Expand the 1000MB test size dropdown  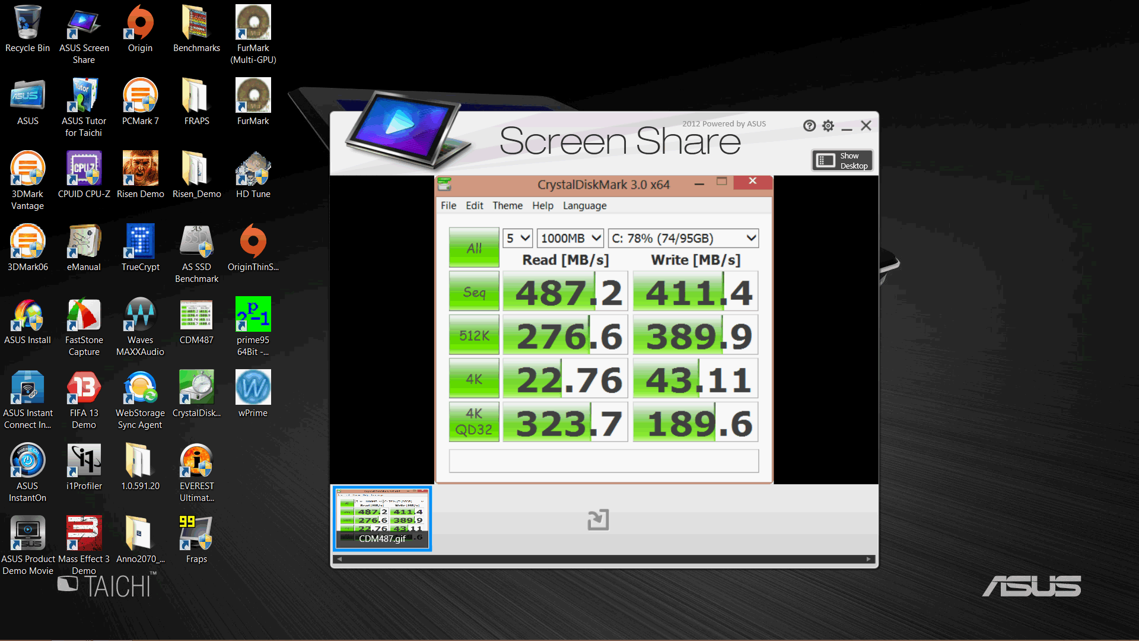570,239
